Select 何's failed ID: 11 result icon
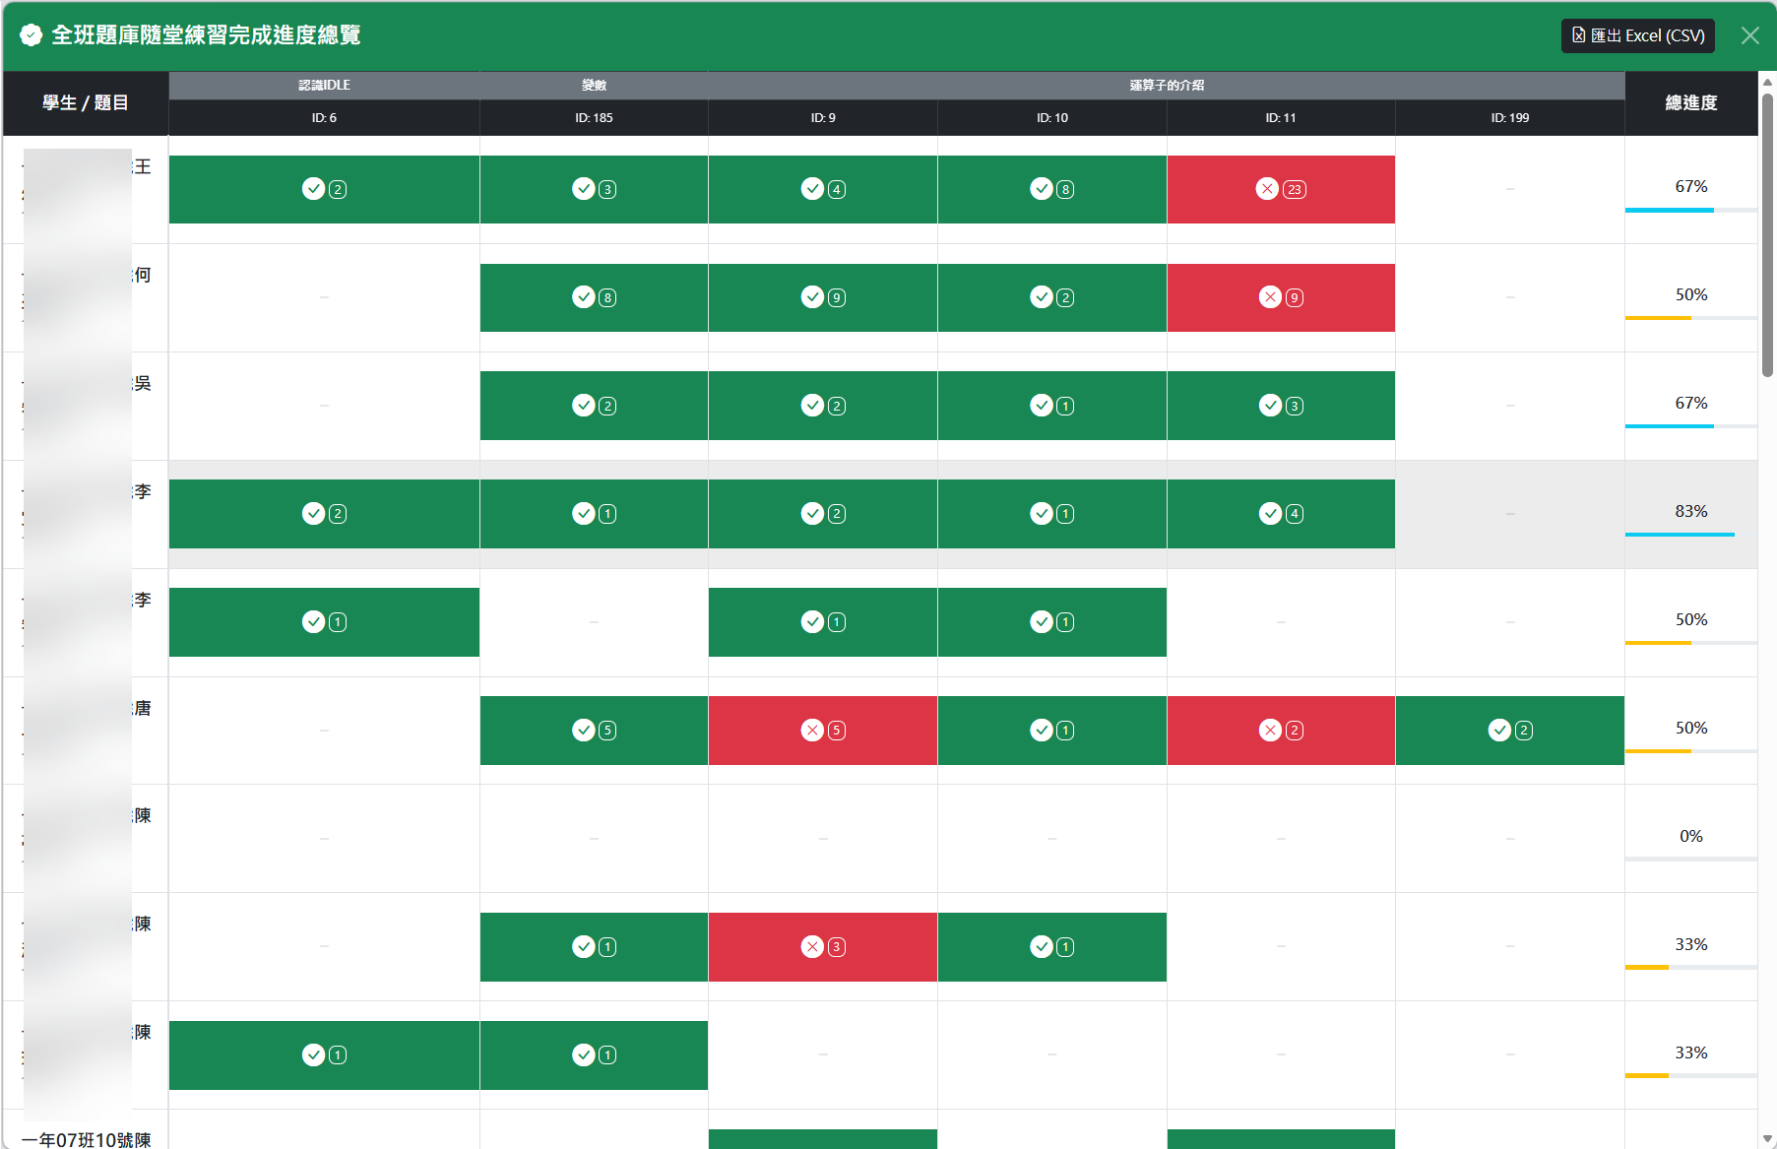Image resolution: width=1777 pixels, height=1149 pixels. [x=1270, y=297]
